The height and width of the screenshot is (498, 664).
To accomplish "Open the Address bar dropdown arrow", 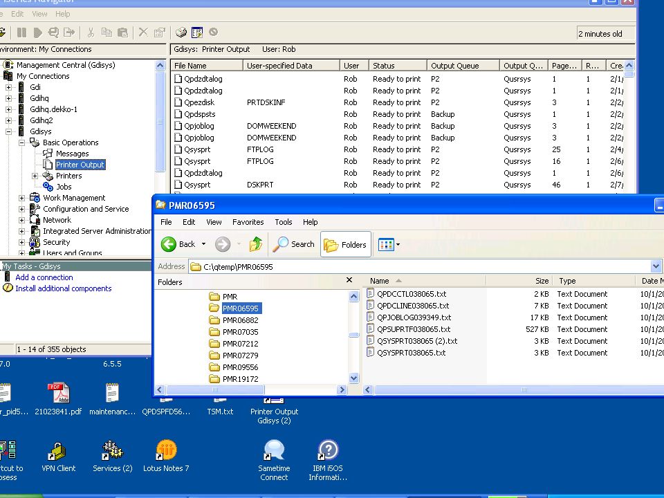I will (656, 266).
